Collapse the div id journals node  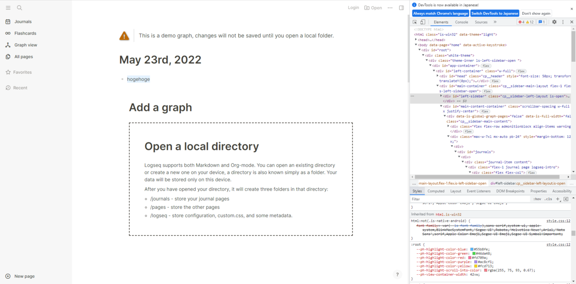pyautogui.click(x=456, y=151)
